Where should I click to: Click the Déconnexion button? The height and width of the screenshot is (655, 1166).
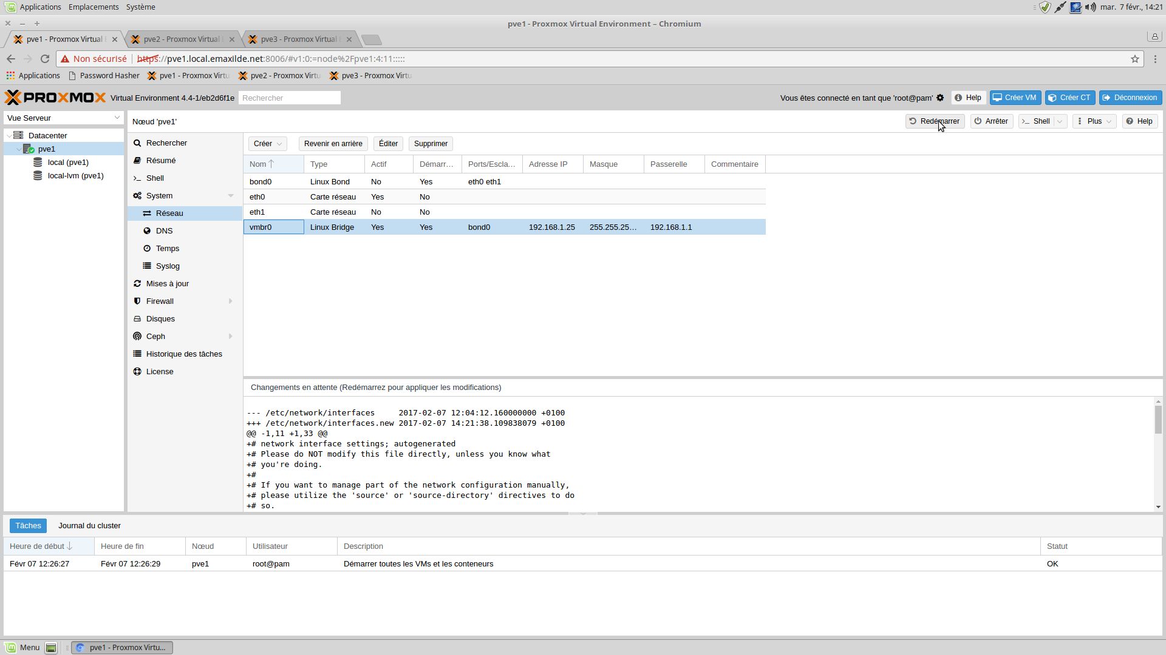[1130, 98]
